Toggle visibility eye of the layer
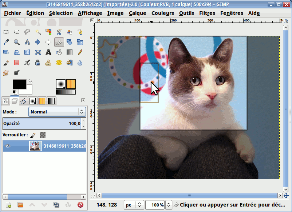292x212 pixels. pyautogui.click(x=7, y=146)
